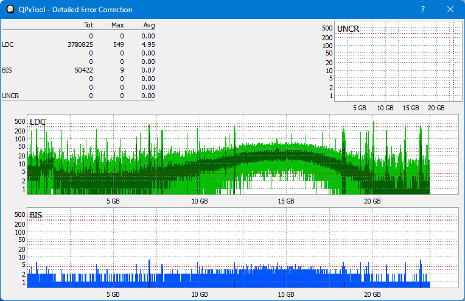Click the 15 GB label under UNCR chart
Image resolution: width=465 pixels, height=301 pixels.
point(411,108)
